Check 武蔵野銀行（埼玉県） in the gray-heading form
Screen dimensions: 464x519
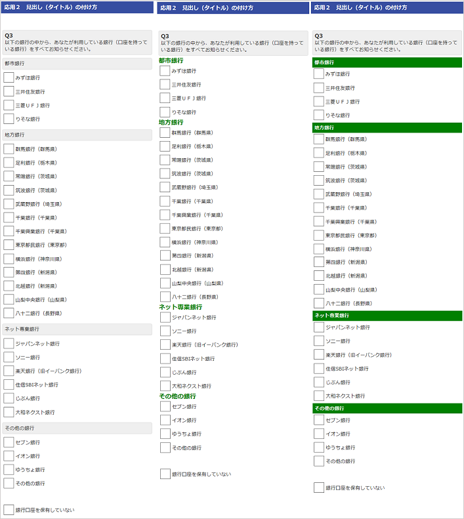coord(9,204)
